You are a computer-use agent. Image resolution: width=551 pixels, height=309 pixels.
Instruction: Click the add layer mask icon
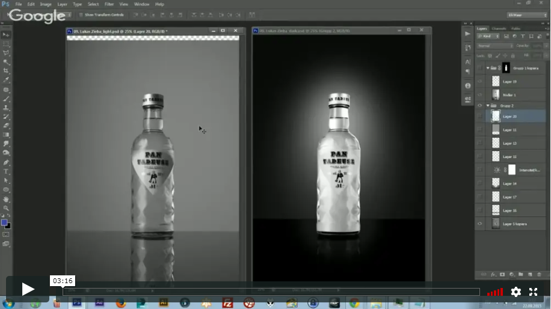coord(502,275)
